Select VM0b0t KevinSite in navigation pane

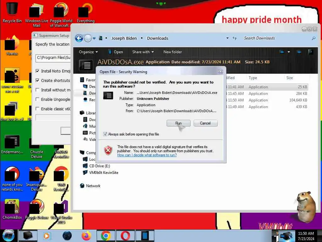(101, 172)
